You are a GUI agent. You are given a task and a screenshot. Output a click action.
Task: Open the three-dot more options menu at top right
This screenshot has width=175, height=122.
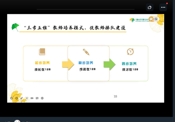163,7
